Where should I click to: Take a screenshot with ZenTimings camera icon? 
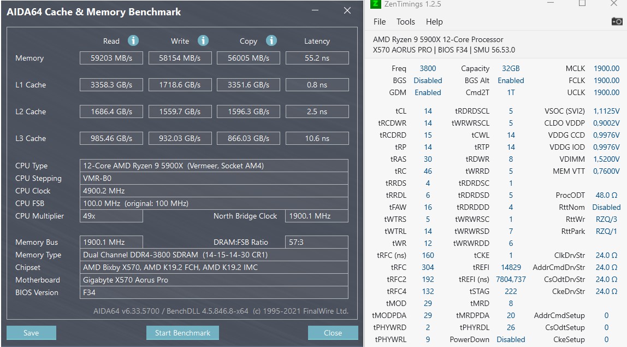tap(617, 22)
